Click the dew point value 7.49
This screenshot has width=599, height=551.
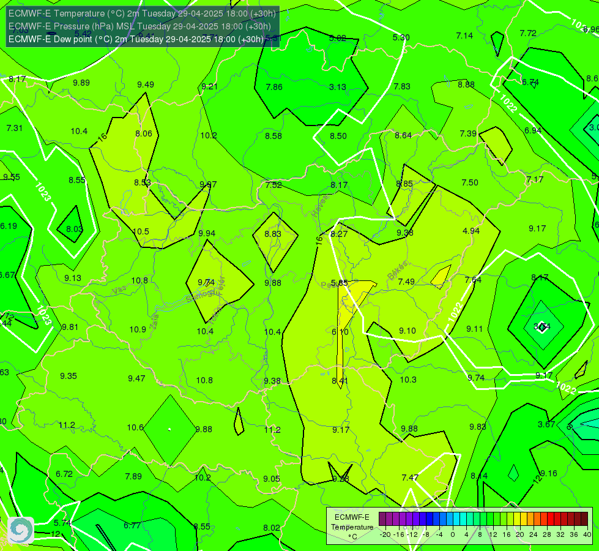pos(406,282)
